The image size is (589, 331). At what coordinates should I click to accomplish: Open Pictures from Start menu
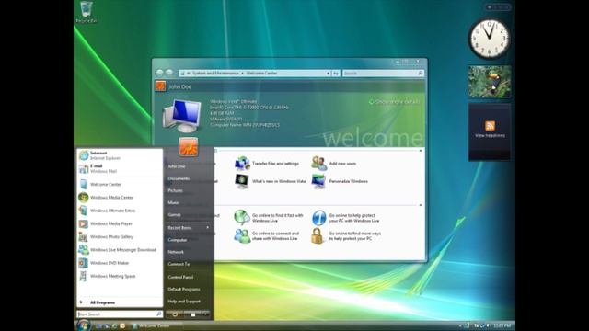pyautogui.click(x=176, y=190)
